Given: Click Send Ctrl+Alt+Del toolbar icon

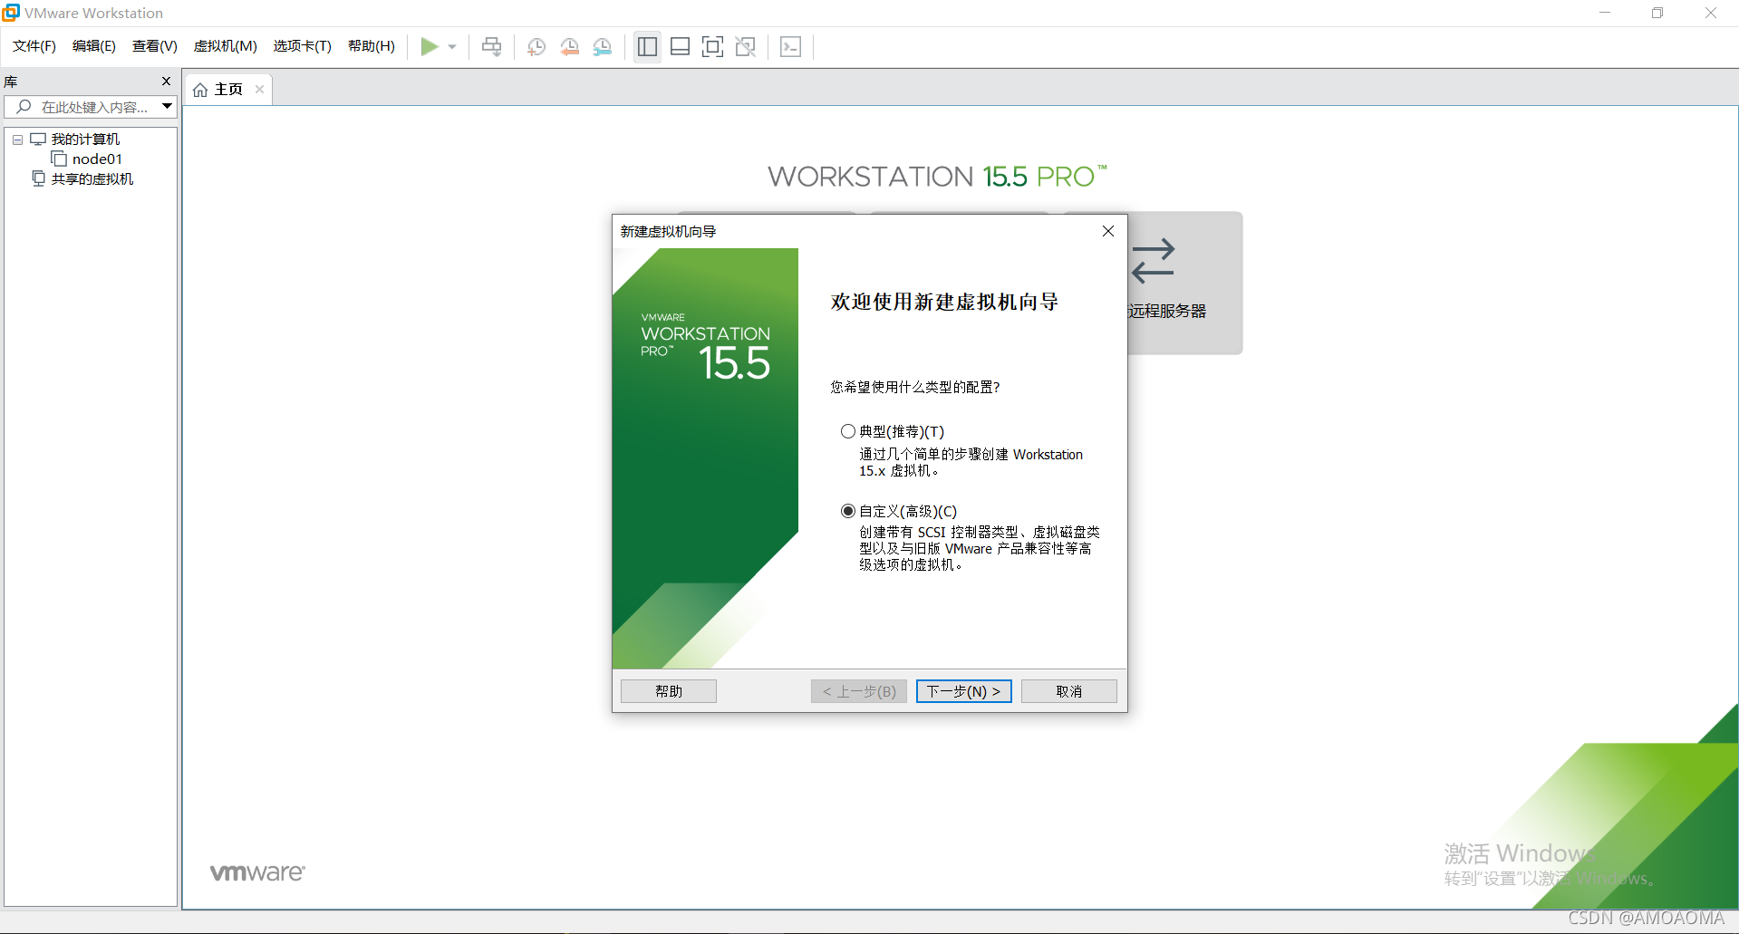Looking at the screenshot, I should 491,47.
